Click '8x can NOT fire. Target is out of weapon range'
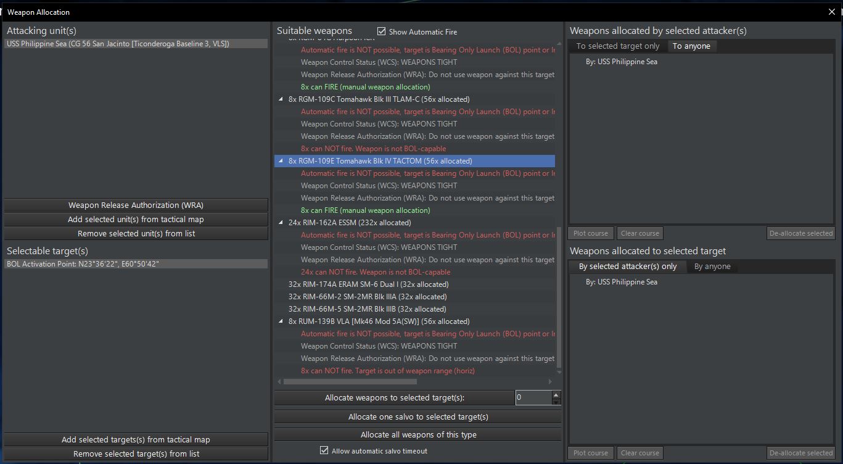Viewport: 843px width, 464px height. tap(387, 371)
